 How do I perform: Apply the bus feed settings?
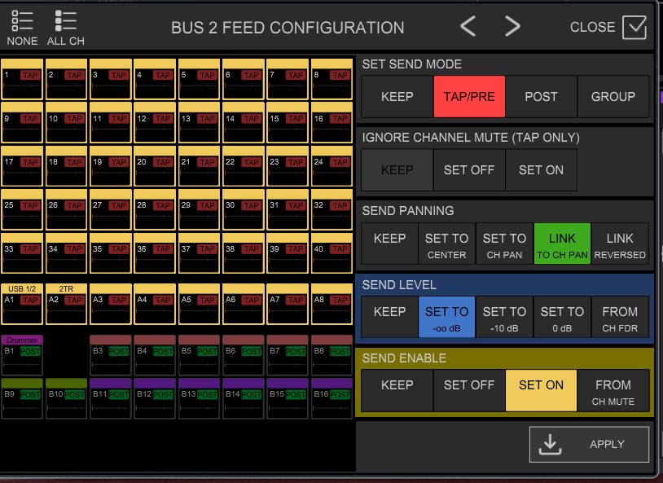coord(589,444)
